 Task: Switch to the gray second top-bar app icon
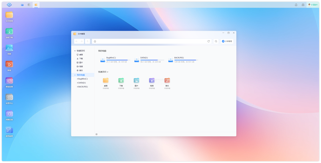coord(29,5)
